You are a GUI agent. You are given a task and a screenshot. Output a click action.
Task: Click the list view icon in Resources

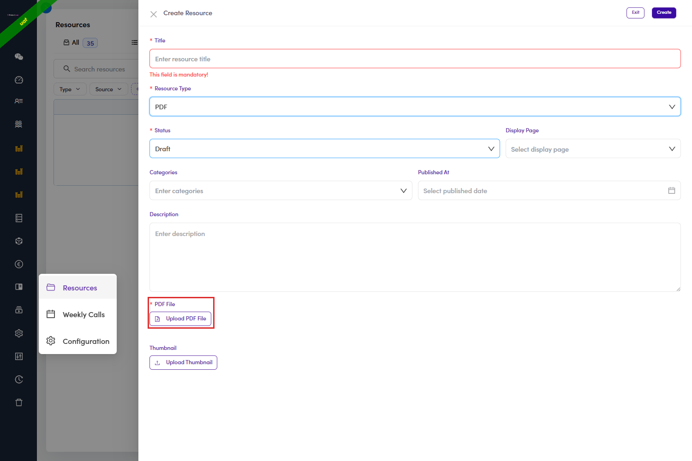134,42
